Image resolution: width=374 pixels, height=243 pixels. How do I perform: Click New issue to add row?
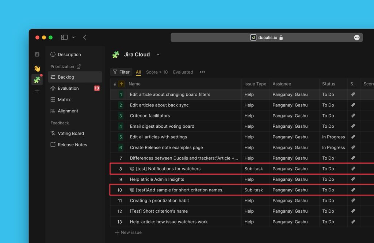128,232
